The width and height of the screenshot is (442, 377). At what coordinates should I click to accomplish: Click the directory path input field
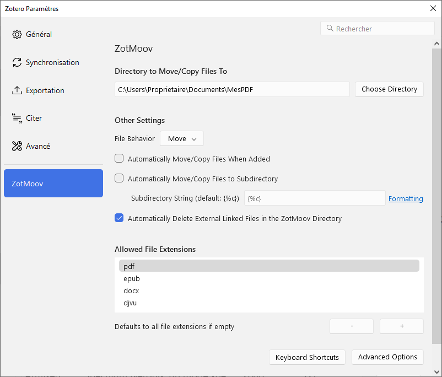(232, 89)
